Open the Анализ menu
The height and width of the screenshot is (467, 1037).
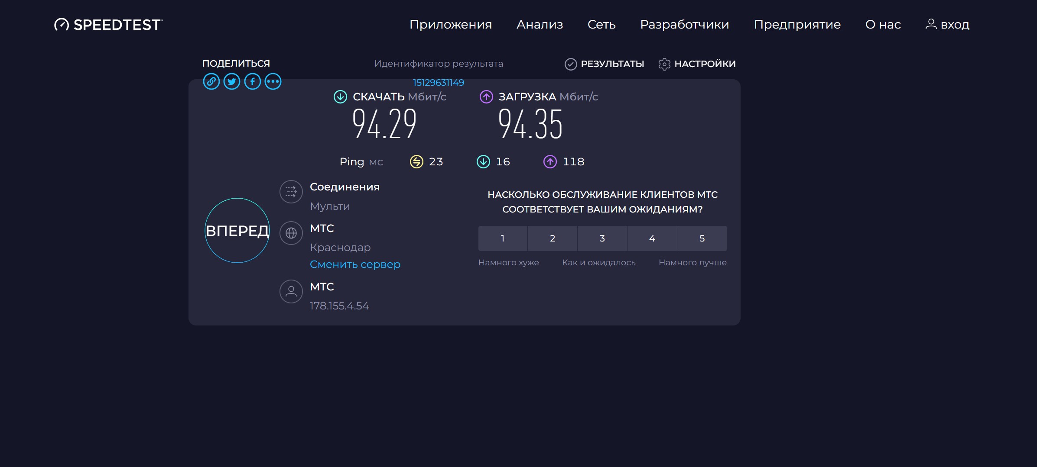(540, 25)
